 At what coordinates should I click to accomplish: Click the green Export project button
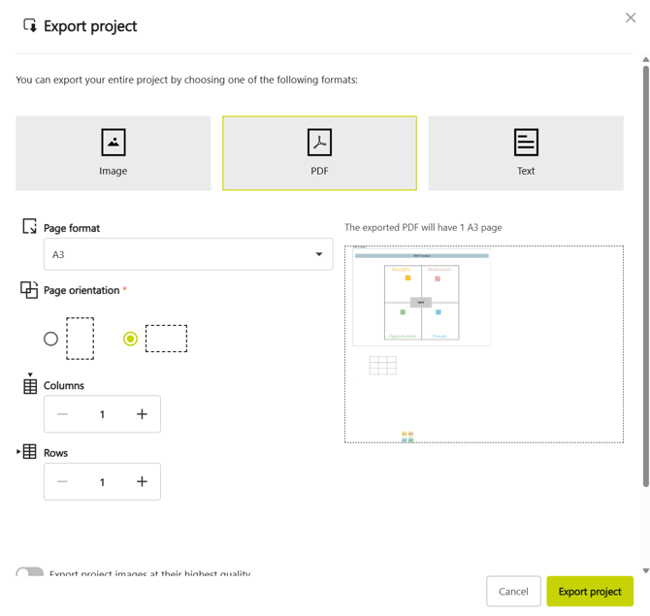point(590,592)
